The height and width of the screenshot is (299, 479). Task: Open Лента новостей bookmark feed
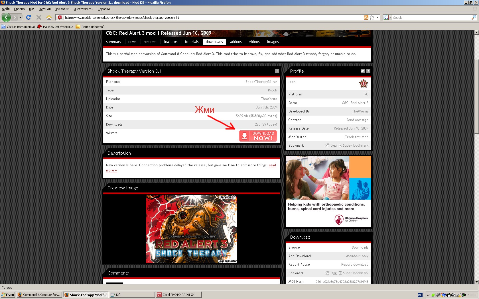pyautogui.click(x=90, y=27)
